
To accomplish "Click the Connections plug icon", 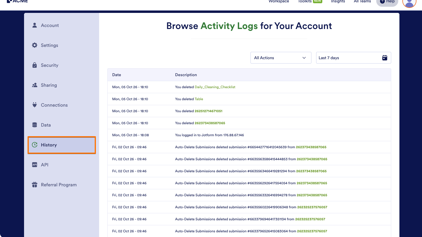I will [35, 105].
